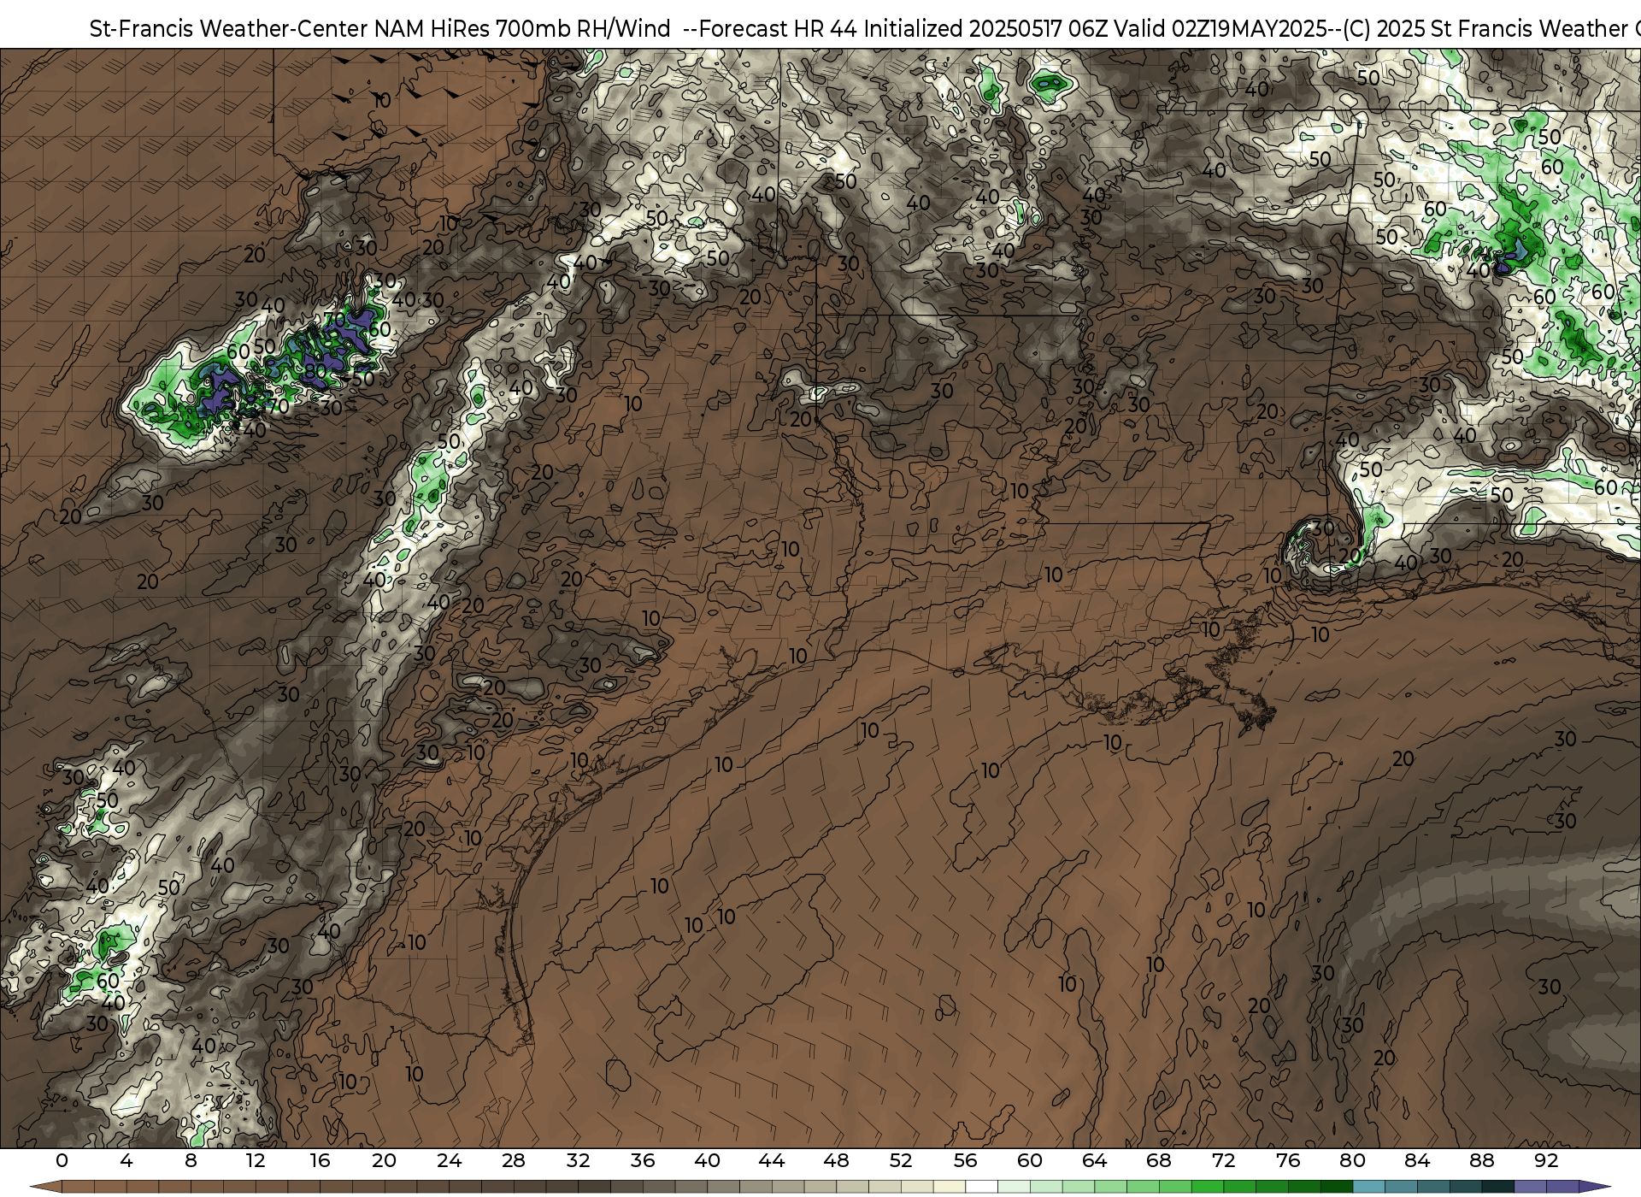Click the colorbar tick label "24"
The image size is (1641, 1197).
click(449, 1160)
